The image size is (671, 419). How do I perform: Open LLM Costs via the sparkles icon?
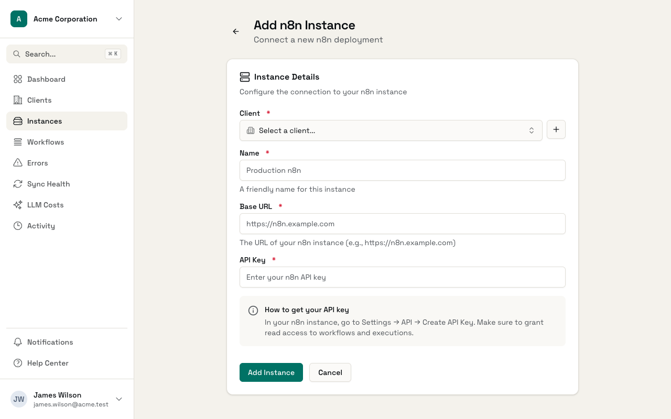pos(17,205)
